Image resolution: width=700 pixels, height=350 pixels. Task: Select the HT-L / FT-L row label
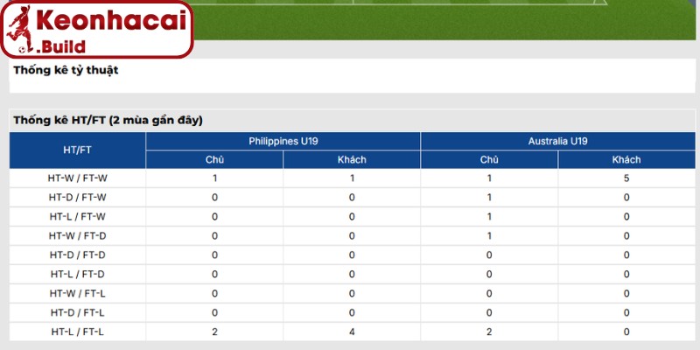pos(77,332)
